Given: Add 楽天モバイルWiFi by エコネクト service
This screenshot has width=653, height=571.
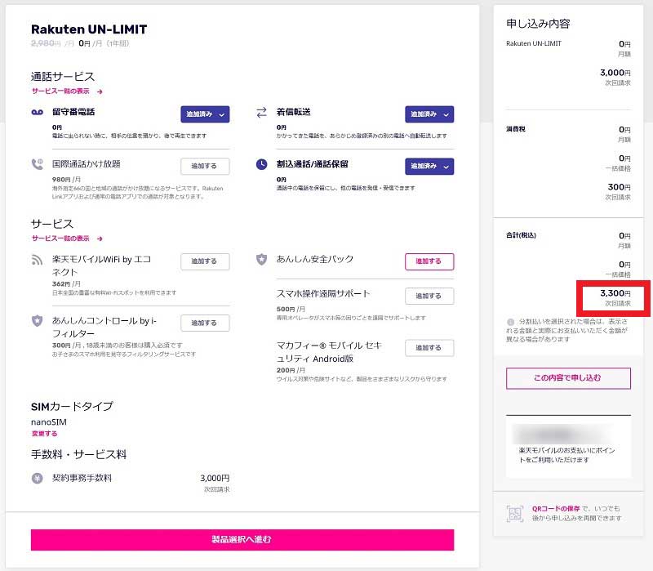Looking at the screenshot, I should click(205, 261).
